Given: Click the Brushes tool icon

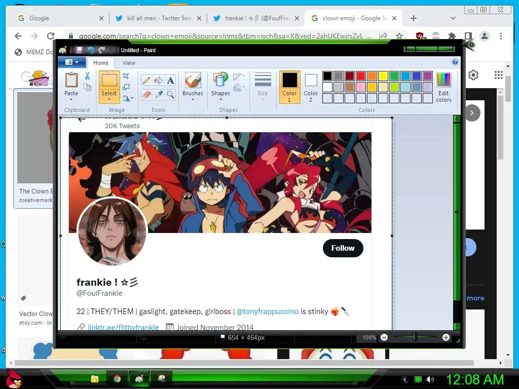Looking at the screenshot, I should [x=193, y=81].
